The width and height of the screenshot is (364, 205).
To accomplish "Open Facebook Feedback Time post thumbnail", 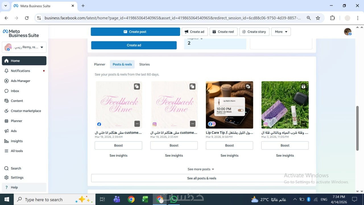I will tap(118, 105).
